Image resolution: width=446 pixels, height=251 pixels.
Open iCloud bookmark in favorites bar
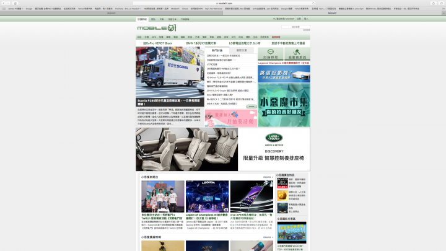[x=185, y=9]
